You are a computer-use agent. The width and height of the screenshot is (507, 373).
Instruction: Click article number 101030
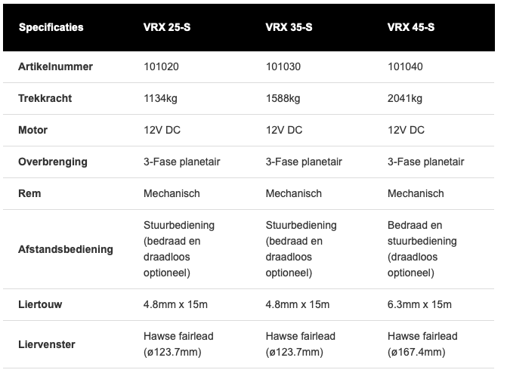pos(284,66)
